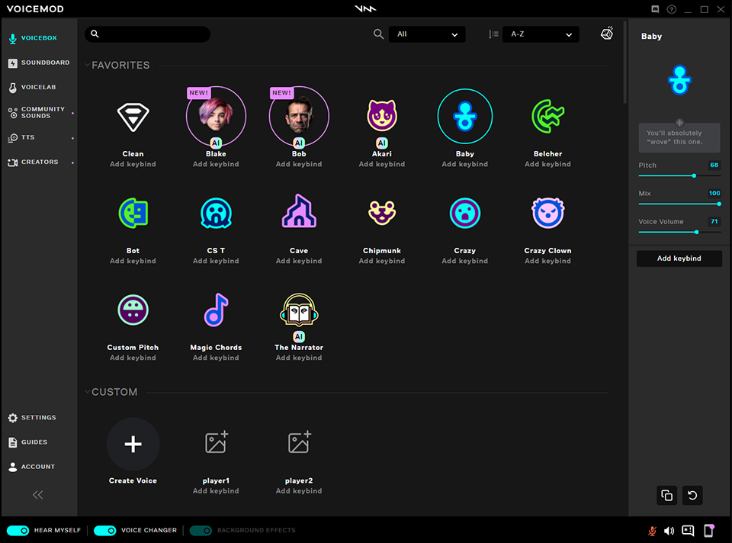Screen dimensions: 732x543
Task: Select the Blake AI voice
Action: coord(216,116)
